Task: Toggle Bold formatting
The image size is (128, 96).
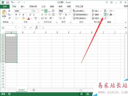Action: (16, 15)
